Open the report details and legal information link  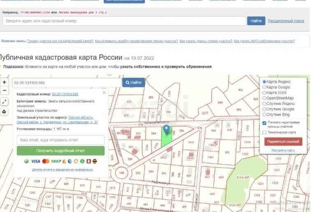pyautogui.click(x=62, y=170)
